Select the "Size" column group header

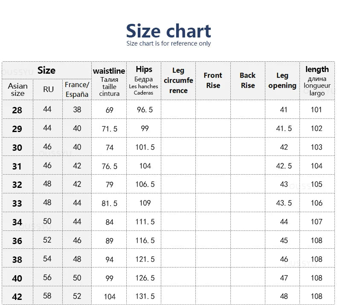point(46,70)
